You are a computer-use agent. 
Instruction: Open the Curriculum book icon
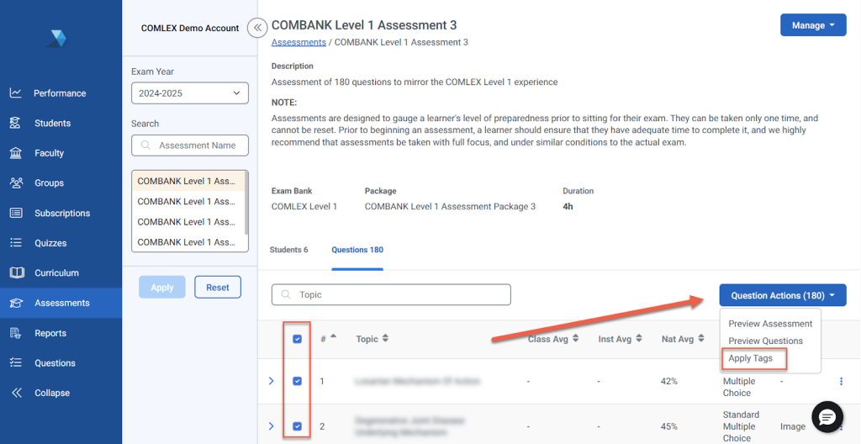click(x=15, y=272)
